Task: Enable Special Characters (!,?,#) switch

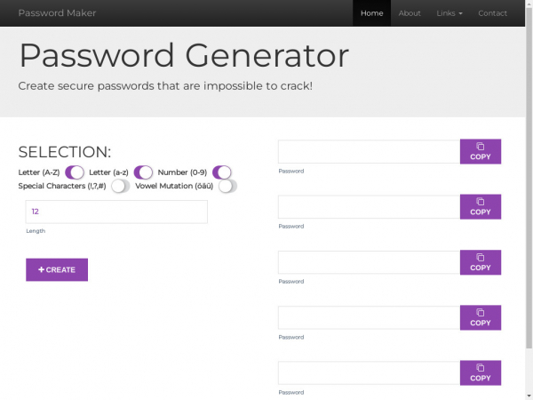Action: 120,186
